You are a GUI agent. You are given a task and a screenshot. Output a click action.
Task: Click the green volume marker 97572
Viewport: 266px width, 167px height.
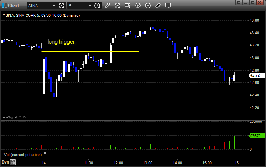point(256,136)
